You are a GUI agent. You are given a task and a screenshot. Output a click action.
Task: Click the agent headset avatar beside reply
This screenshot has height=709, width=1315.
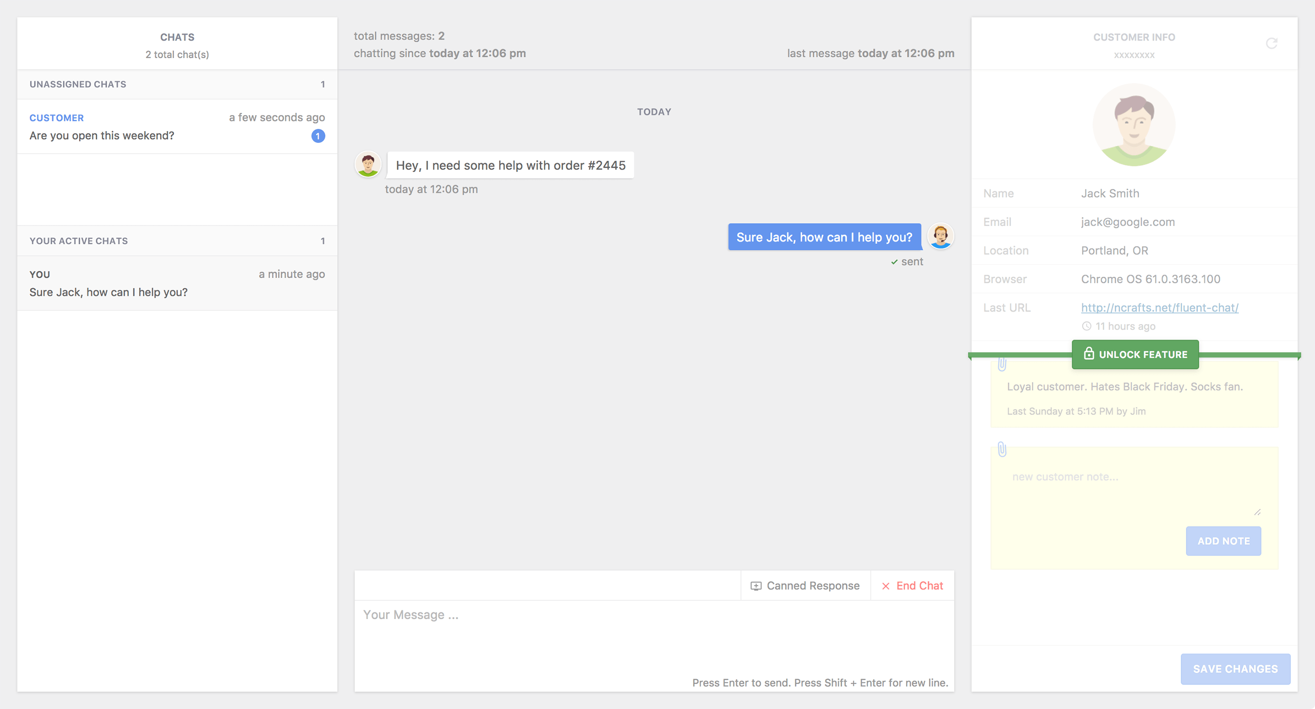tap(940, 236)
